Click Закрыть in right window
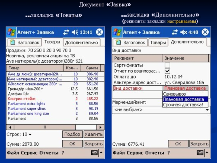Image resolution: width=217 pixels, height=163 pixels. tap(199, 144)
